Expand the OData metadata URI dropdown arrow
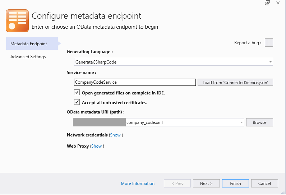Image resolution: width=286 pixels, height=195 pixels. point(241,122)
